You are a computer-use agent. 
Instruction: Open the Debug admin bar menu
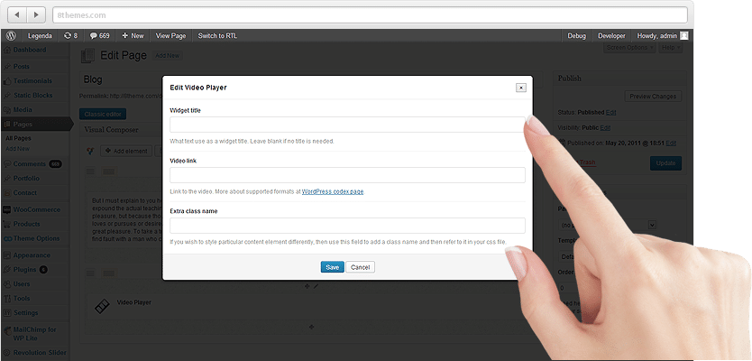pos(576,35)
